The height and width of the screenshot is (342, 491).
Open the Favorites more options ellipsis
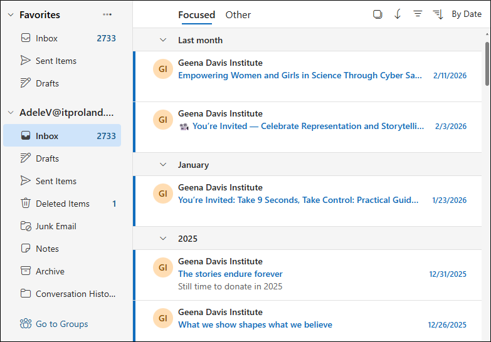(x=107, y=14)
